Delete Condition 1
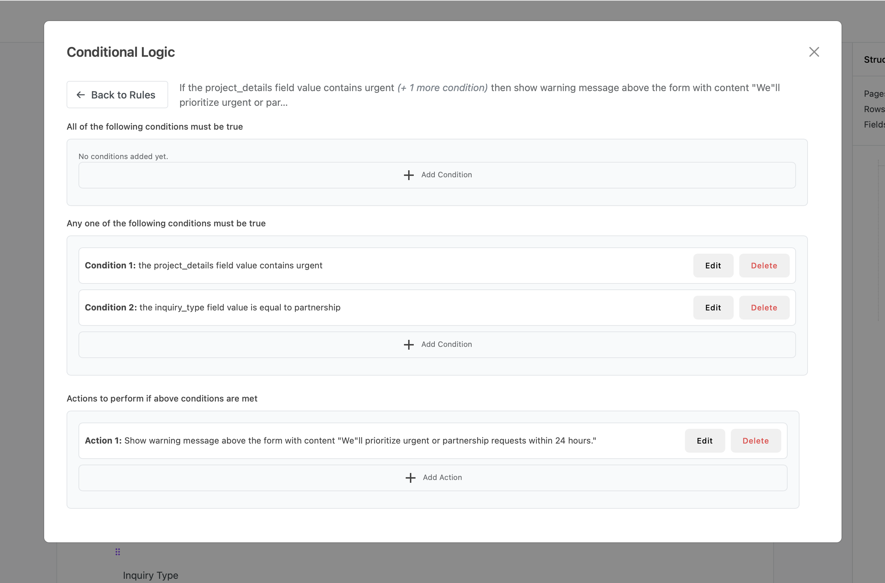 (764, 265)
